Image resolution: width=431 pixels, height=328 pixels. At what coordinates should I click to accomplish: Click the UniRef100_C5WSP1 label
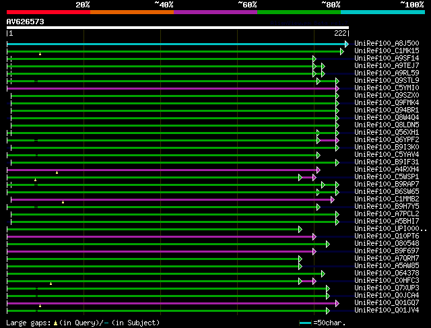coord(387,176)
